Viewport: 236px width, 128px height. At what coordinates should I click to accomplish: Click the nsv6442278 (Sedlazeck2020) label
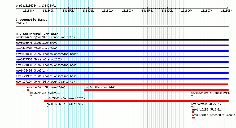point(37,48)
